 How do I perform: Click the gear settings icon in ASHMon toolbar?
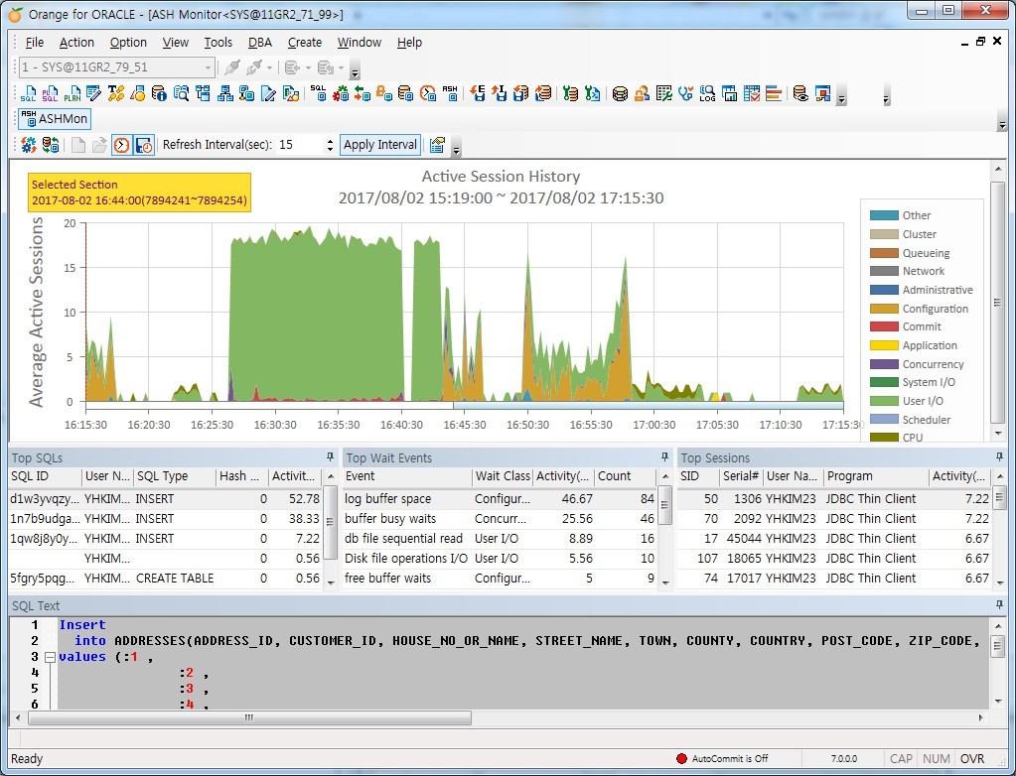click(29, 144)
